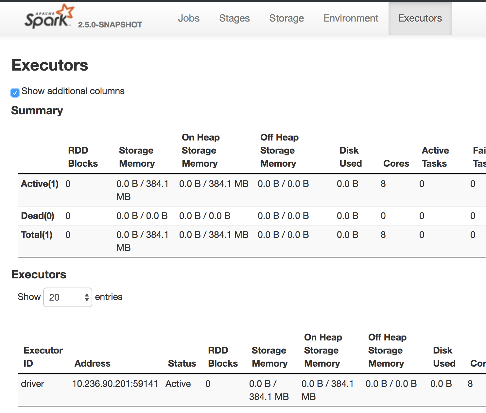Click the Summary section heading
This screenshot has width=486, height=413.
click(x=37, y=110)
